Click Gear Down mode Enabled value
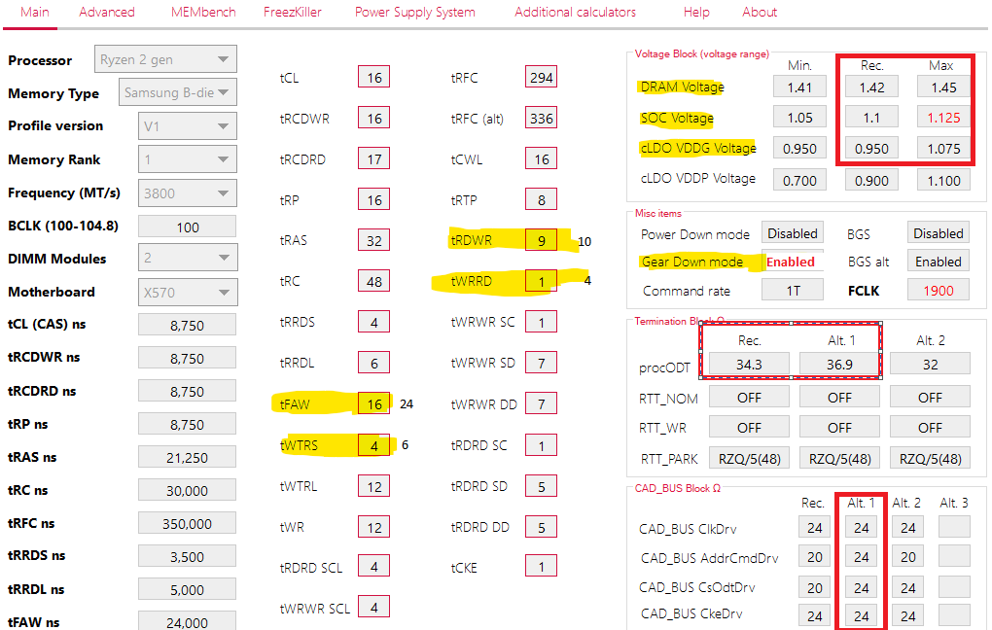 point(791,262)
